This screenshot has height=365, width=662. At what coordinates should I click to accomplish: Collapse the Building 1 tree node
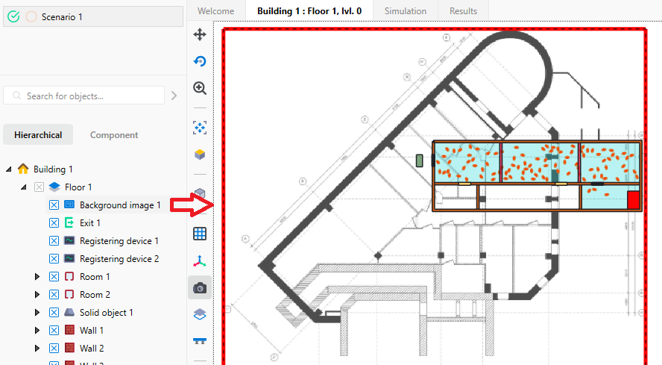click(x=8, y=169)
